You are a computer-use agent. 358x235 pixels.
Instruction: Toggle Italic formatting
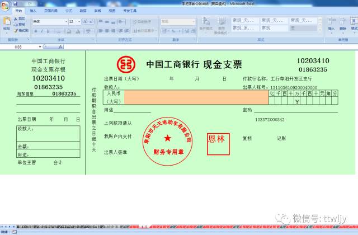tap(42, 31)
